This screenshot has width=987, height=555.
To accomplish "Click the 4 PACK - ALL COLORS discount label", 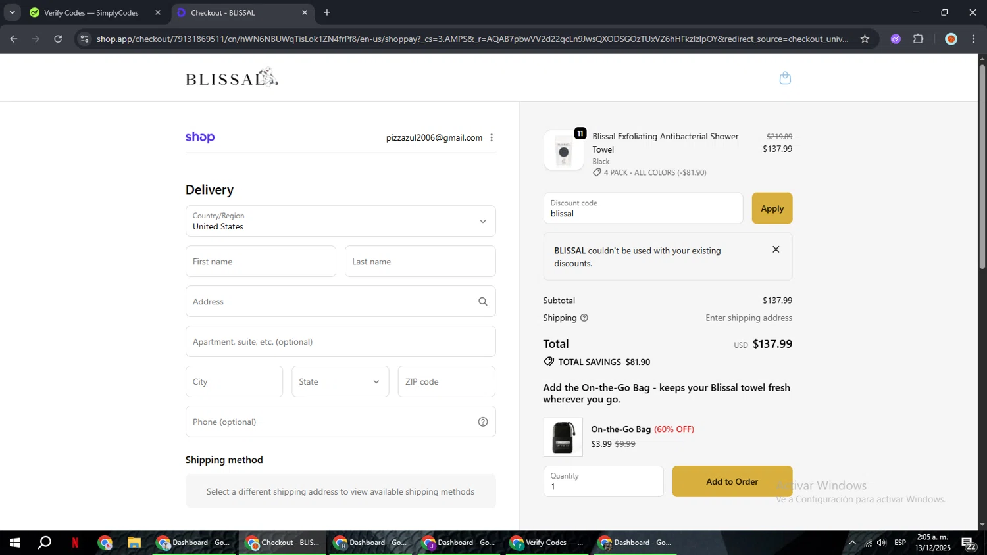I will 655,172.
